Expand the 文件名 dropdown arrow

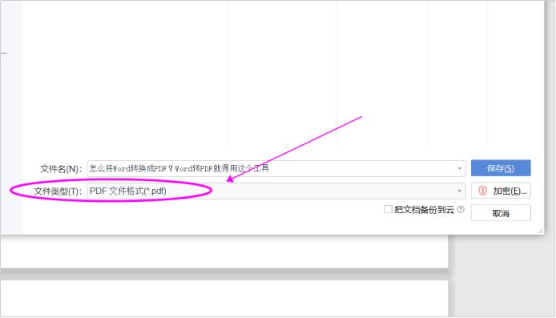459,168
